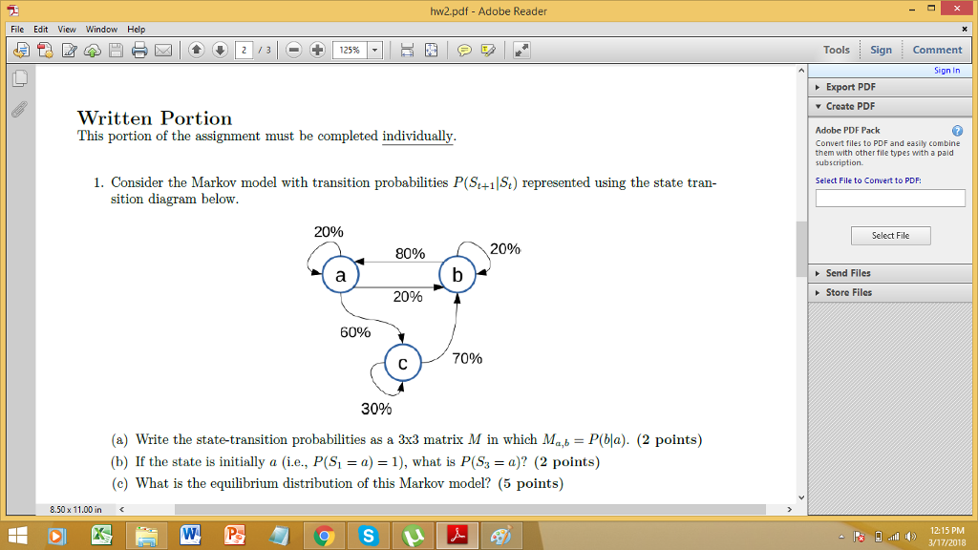This screenshot has width=978, height=550.
Task: Click the Sign In link
Action: click(946, 69)
